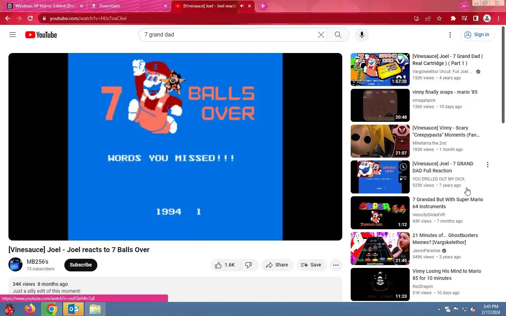The width and height of the screenshot is (506, 316).
Task: Like the video with thumbs up
Action: (x=225, y=265)
